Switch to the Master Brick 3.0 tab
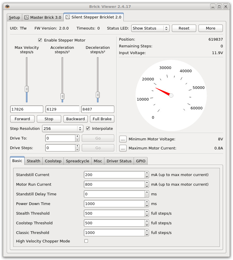 pyautogui.click(x=43, y=18)
